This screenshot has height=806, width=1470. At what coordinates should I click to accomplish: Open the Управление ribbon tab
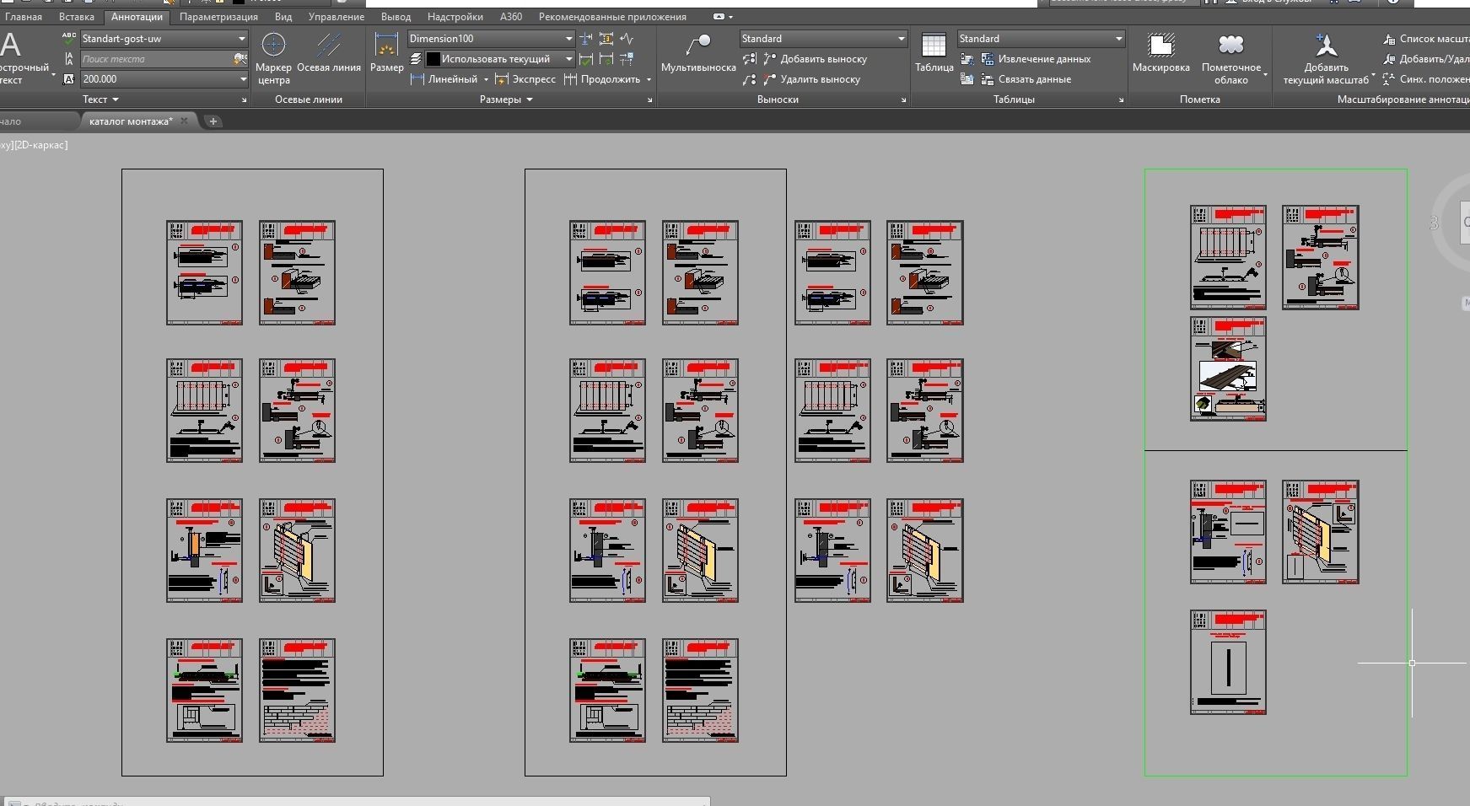(337, 17)
